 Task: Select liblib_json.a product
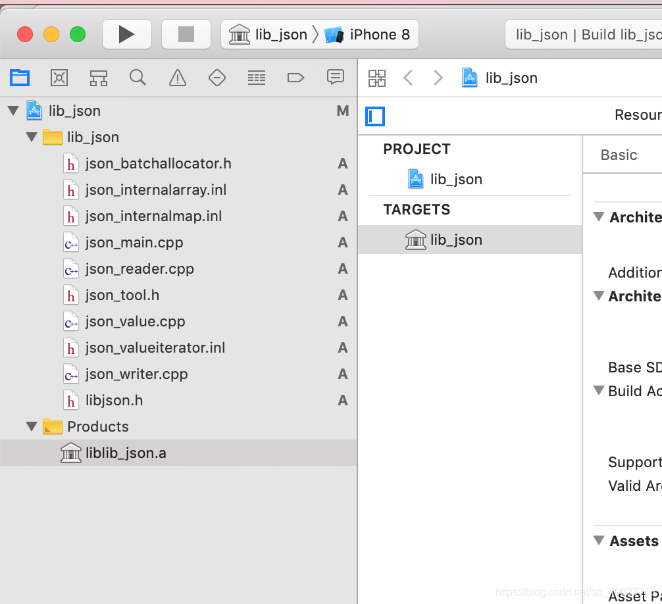tap(178, 453)
